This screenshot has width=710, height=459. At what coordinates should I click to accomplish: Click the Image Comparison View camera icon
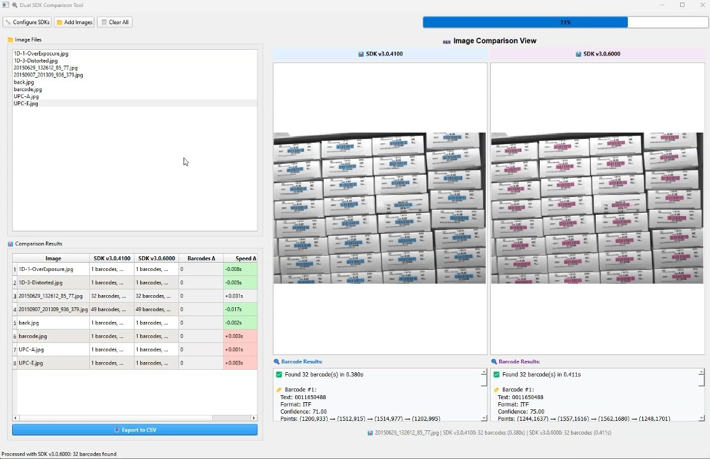(x=447, y=41)
